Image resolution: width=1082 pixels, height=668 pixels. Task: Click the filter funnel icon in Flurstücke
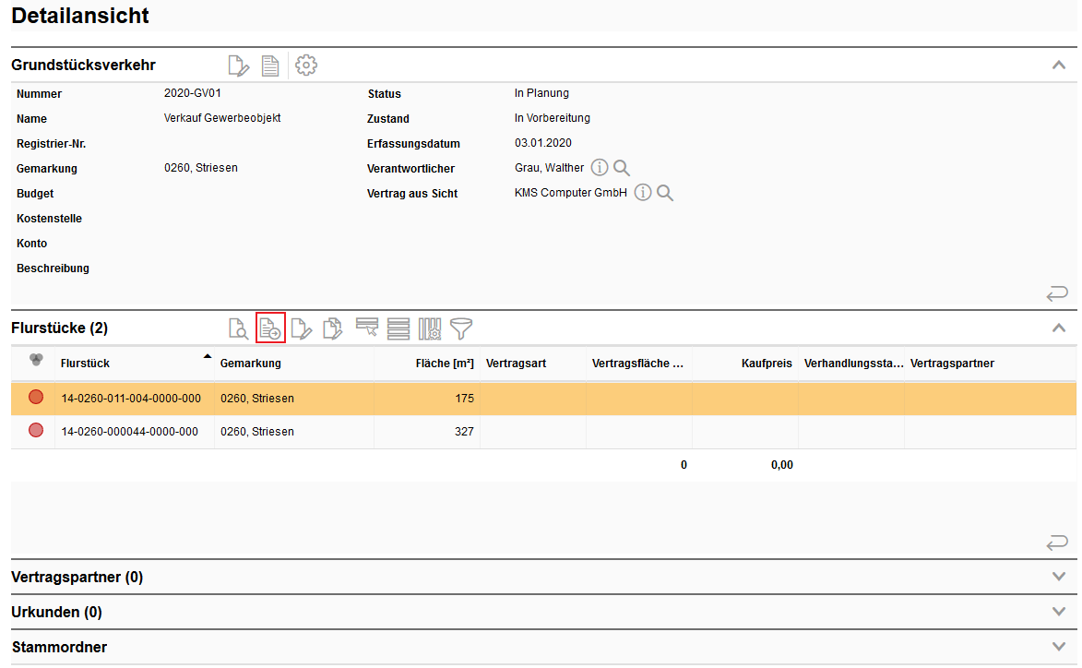[x=461, y=328]
